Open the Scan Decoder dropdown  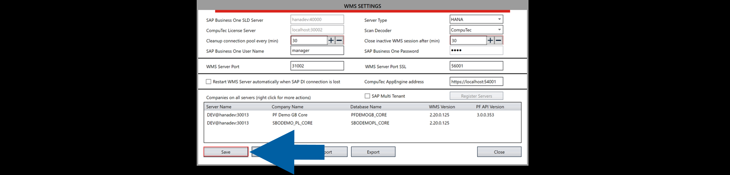[476, 30]
